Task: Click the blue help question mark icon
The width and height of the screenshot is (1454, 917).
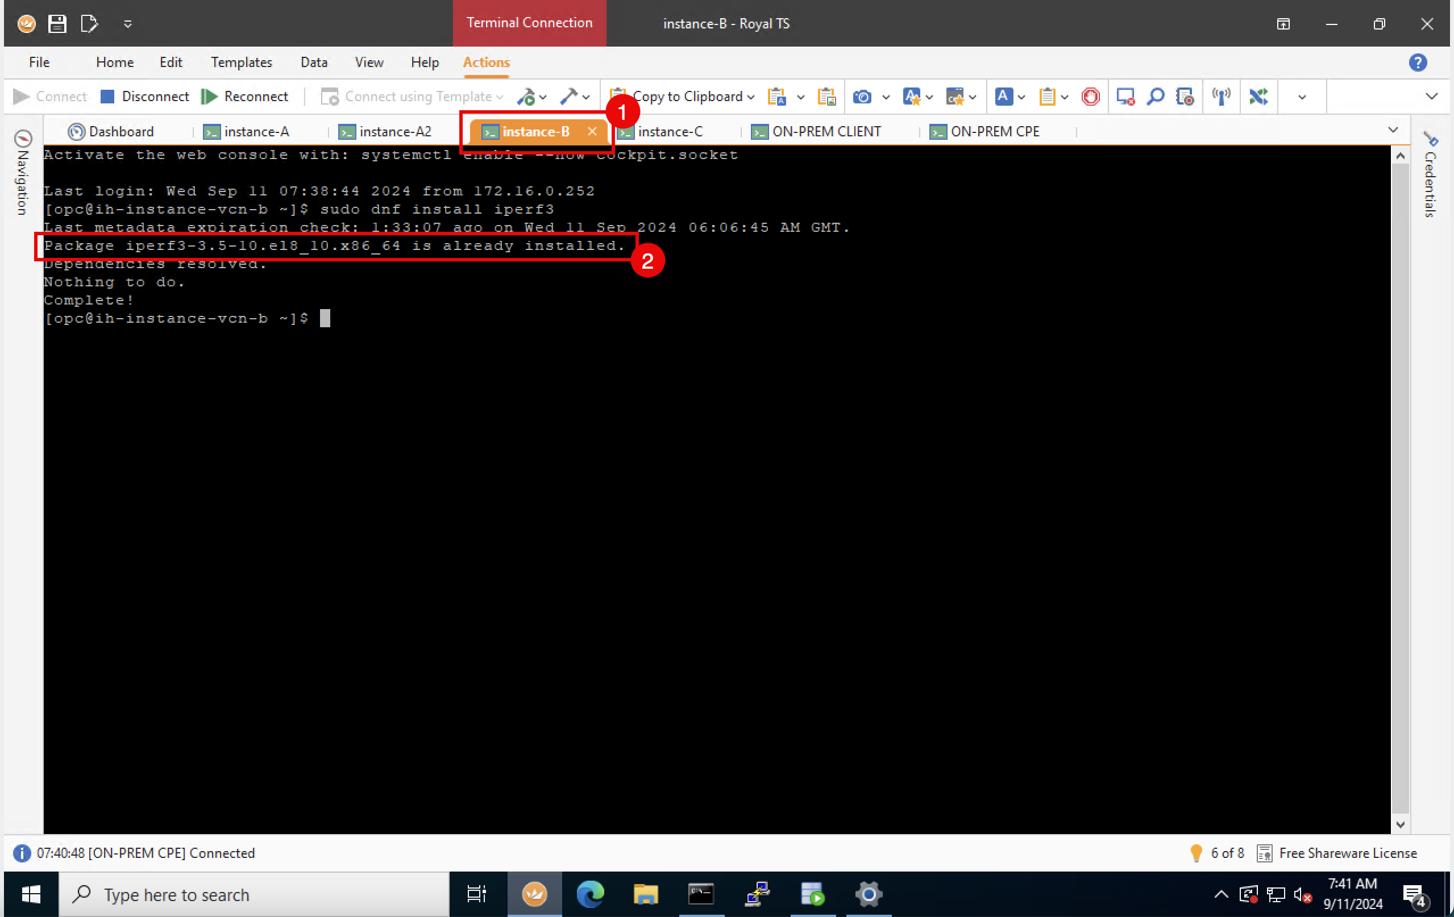Action: pyautogui.click(x=1417, y=62)
